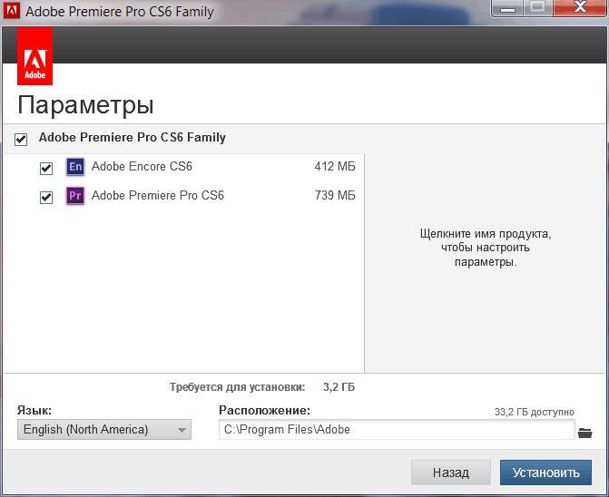
Task: Click the Adobe Premiere Pro CS6 Family heading
Action: point(132,137)
